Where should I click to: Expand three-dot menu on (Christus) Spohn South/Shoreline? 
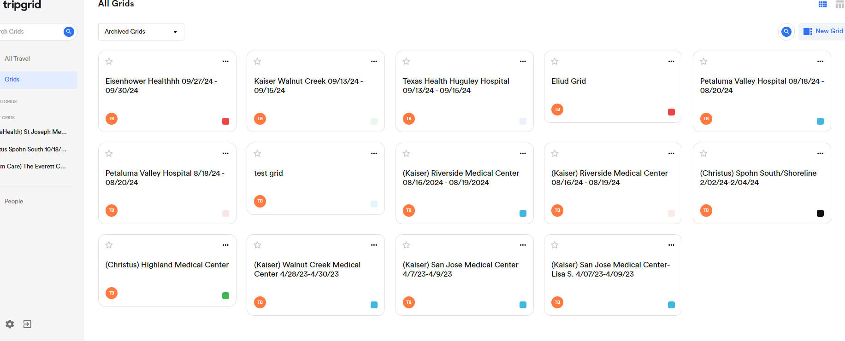point(820,153)
